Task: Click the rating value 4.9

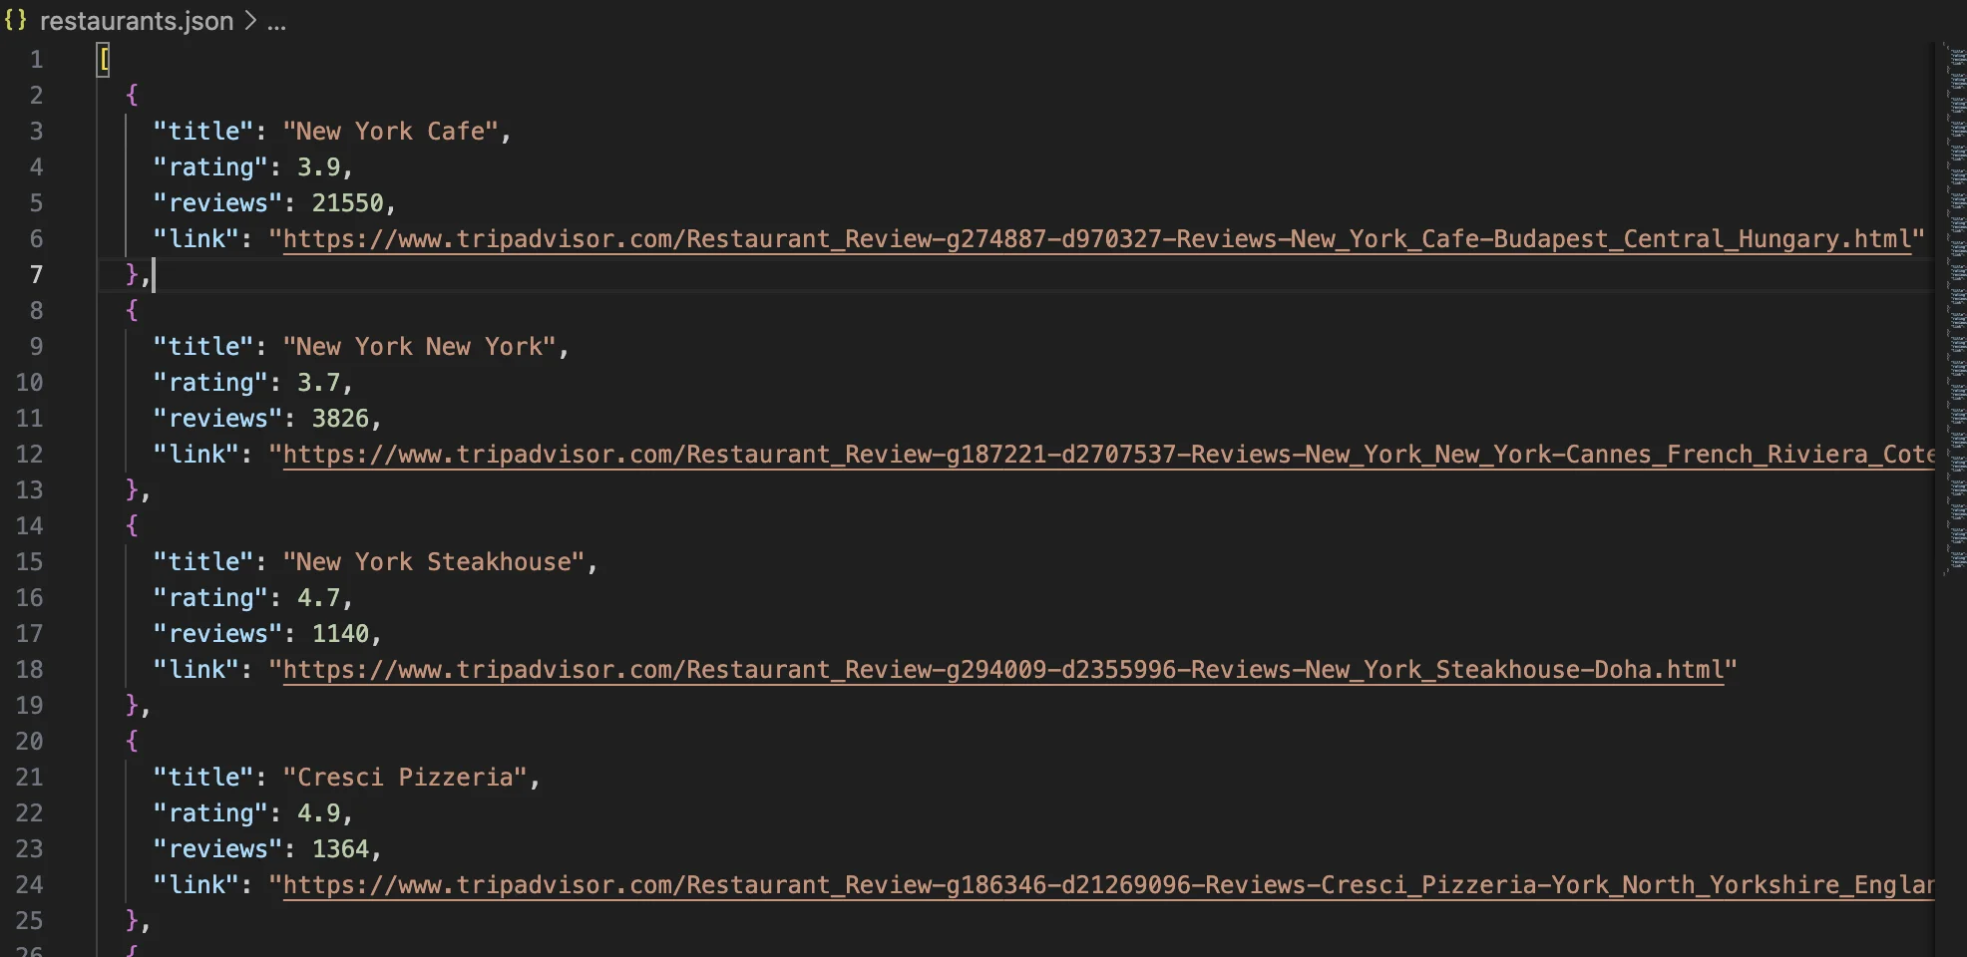Action: coord(318,813)
